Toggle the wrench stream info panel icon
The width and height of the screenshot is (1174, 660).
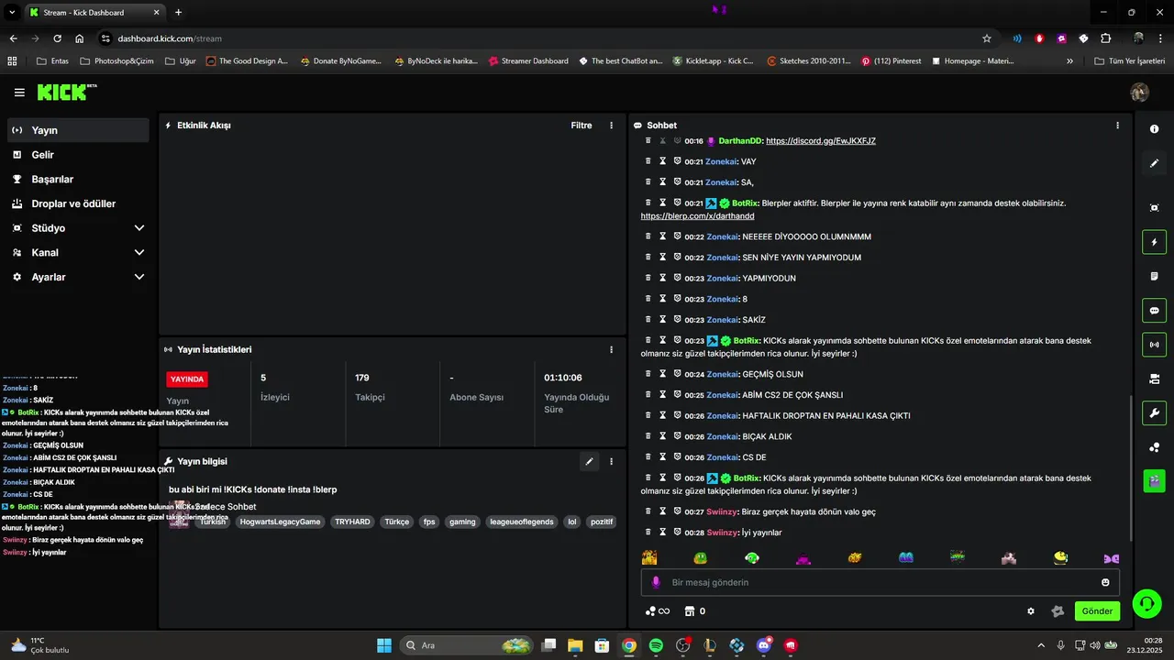point(1154,412)
